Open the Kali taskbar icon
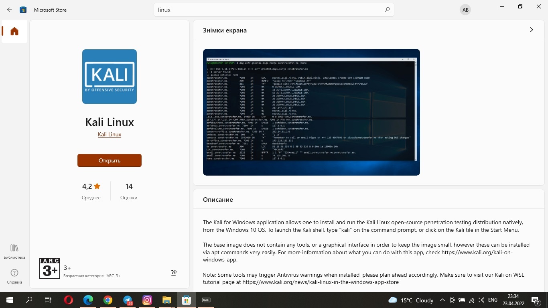This screenshot has width=548, height=308. coord(206,300)
